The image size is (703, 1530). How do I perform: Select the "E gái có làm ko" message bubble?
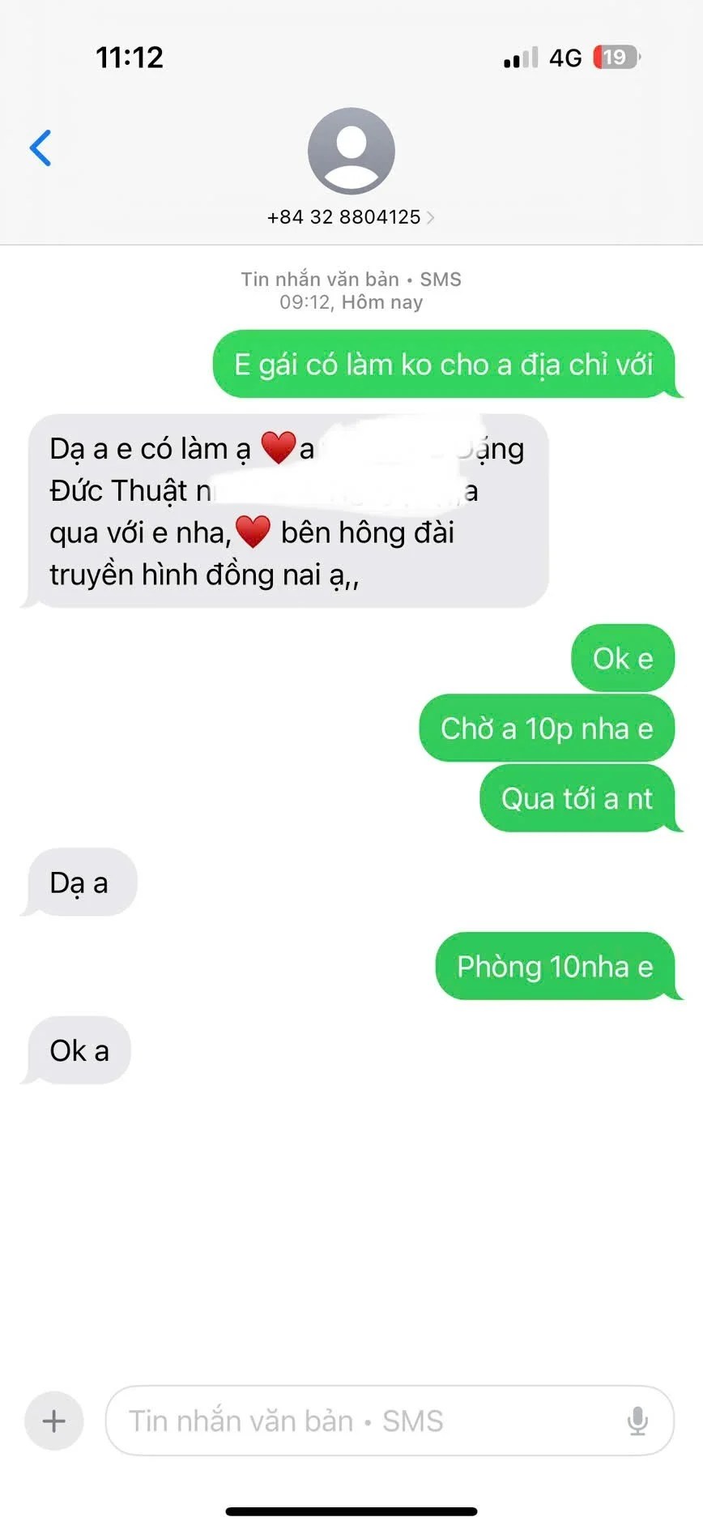point(444,364)
